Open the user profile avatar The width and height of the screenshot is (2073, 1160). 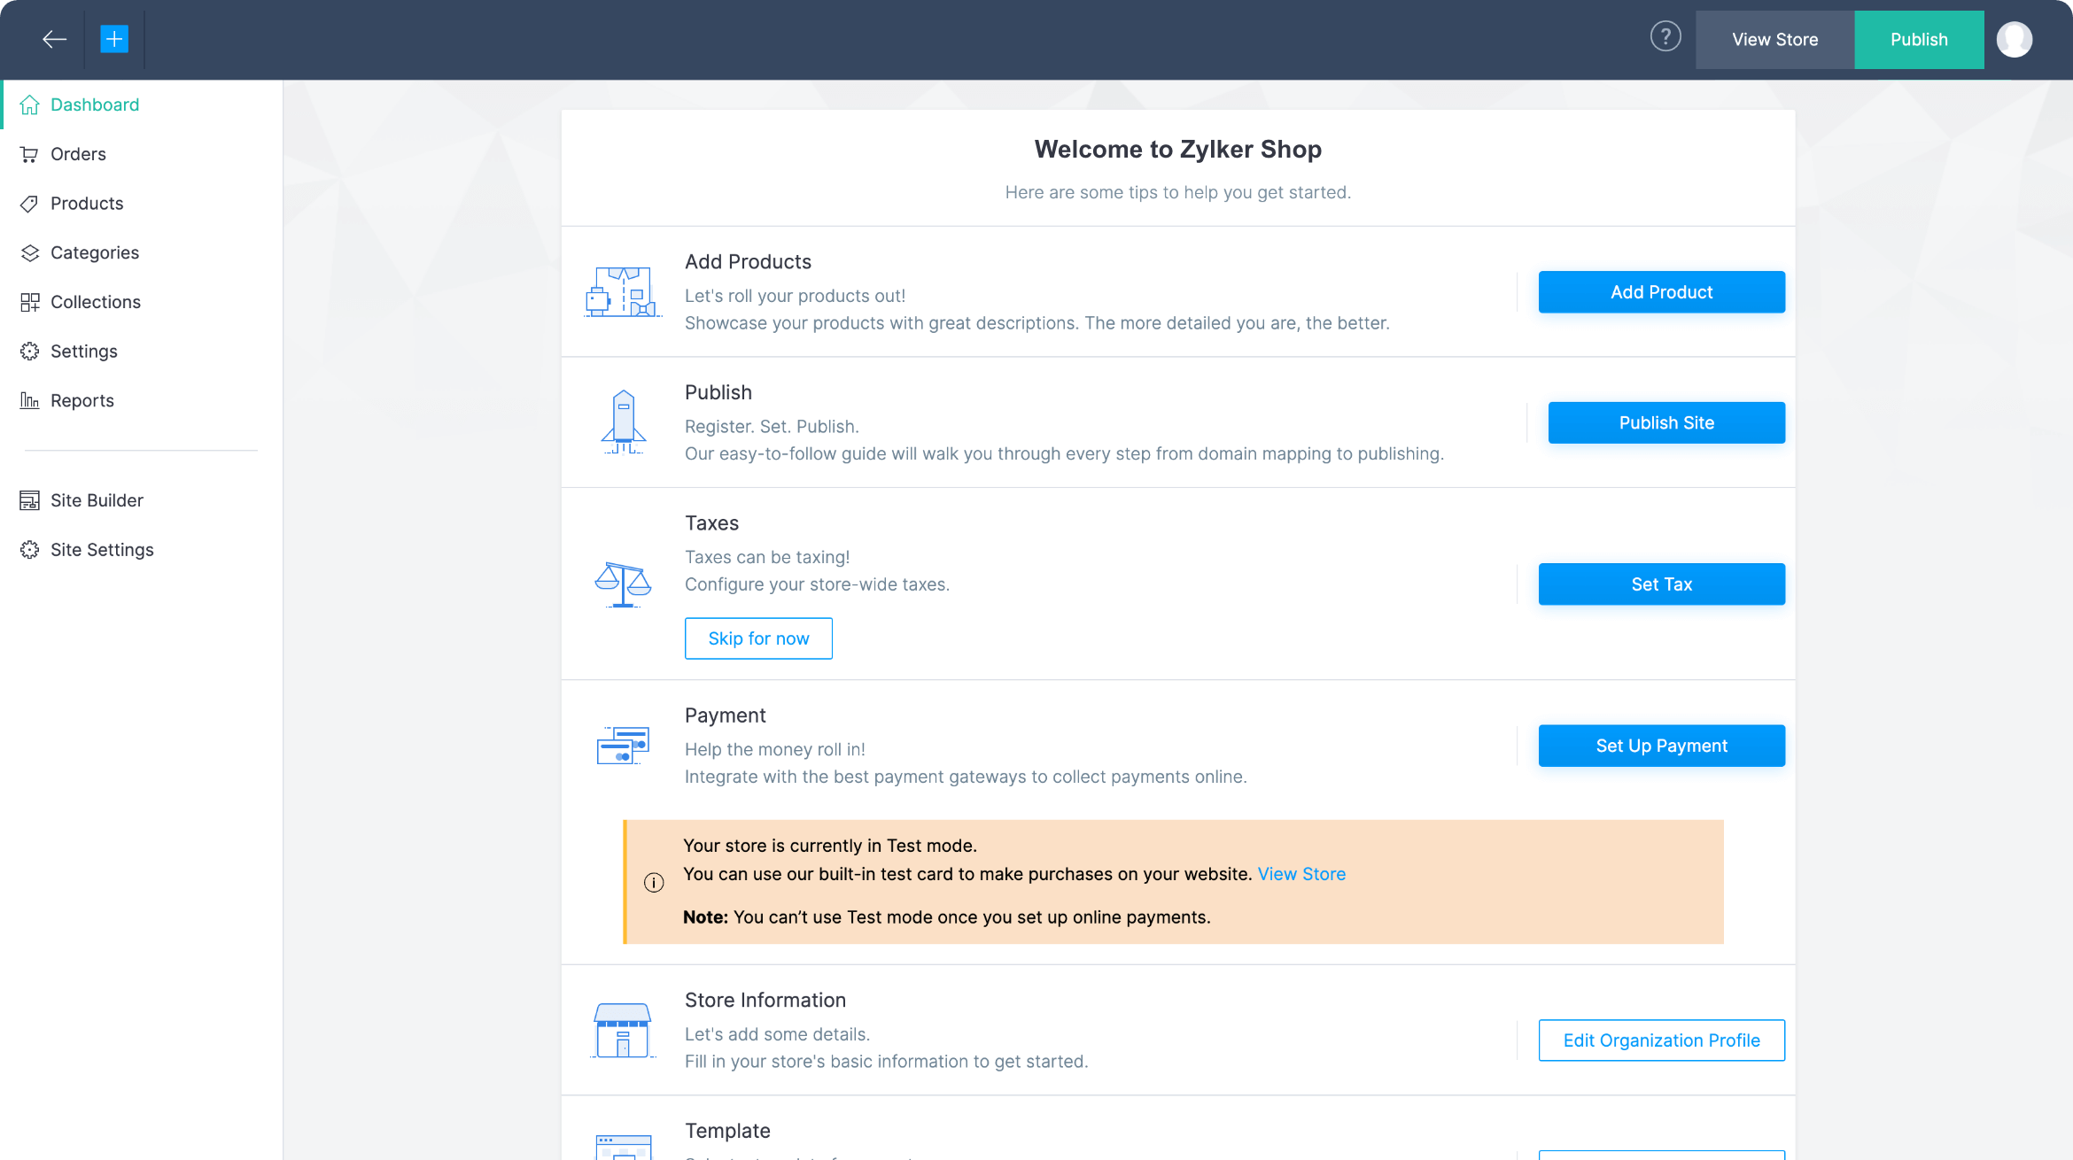(x=2014, y=39)
